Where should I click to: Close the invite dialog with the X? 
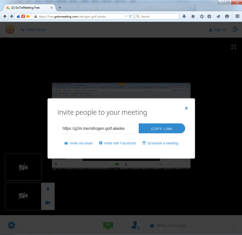point(186,108)
